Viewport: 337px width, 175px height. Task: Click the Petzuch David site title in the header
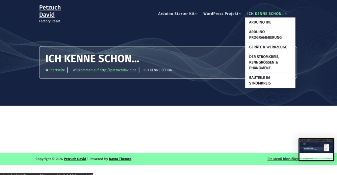[50, 11]
